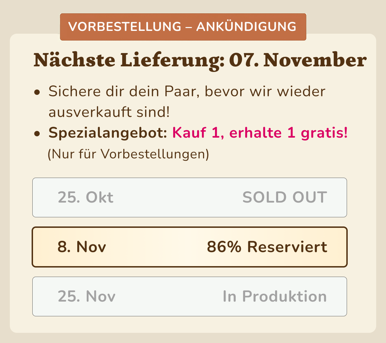Screen dimensions: 386x343
Task: Select the 8. Nov delivery option
Action: (190, 247)
